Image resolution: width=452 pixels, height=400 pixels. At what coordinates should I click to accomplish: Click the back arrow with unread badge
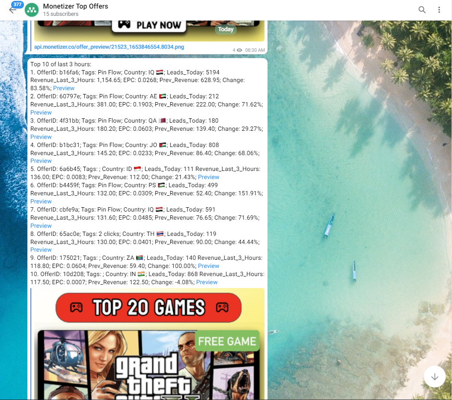(x=13, y=9)
